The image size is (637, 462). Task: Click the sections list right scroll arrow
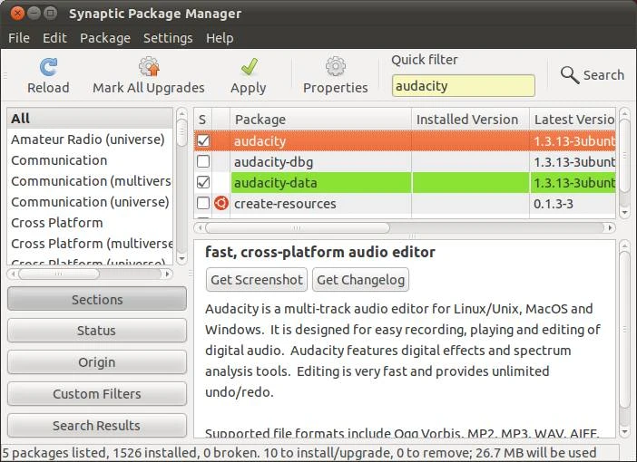(x=167, y=274)
